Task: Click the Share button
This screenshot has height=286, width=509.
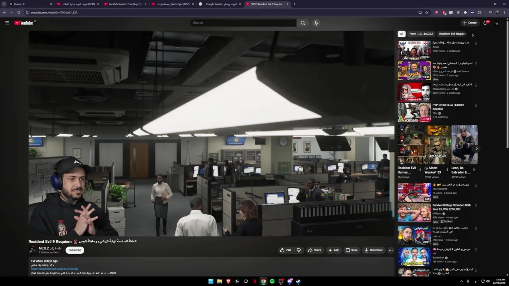Action: point(315,250)
